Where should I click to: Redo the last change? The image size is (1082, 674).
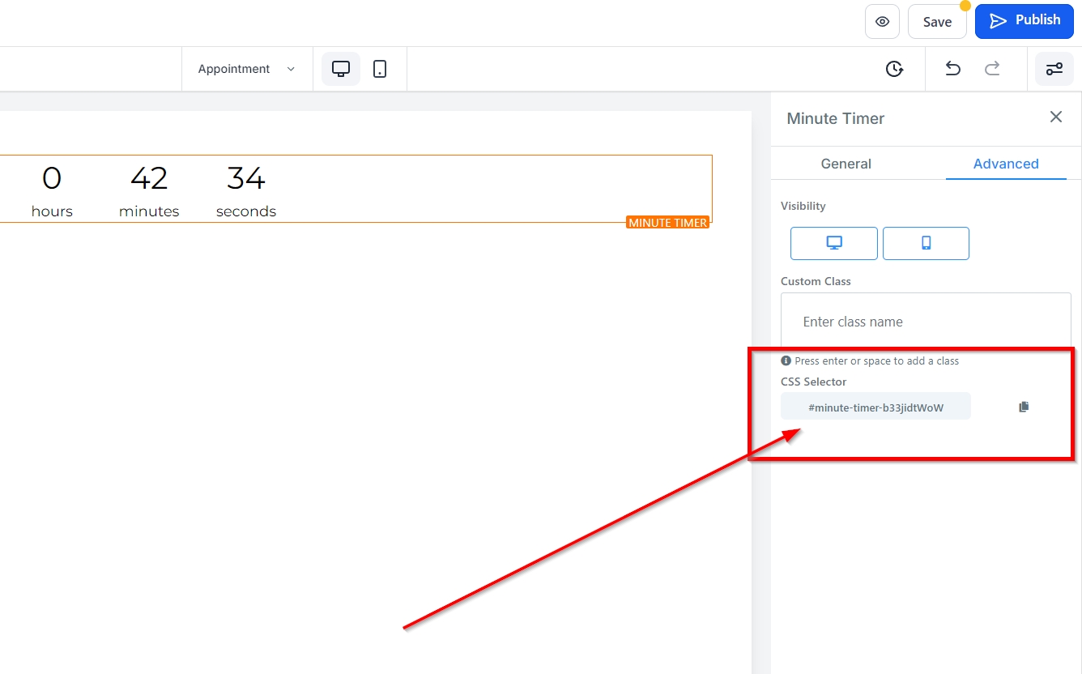[992, 69]
